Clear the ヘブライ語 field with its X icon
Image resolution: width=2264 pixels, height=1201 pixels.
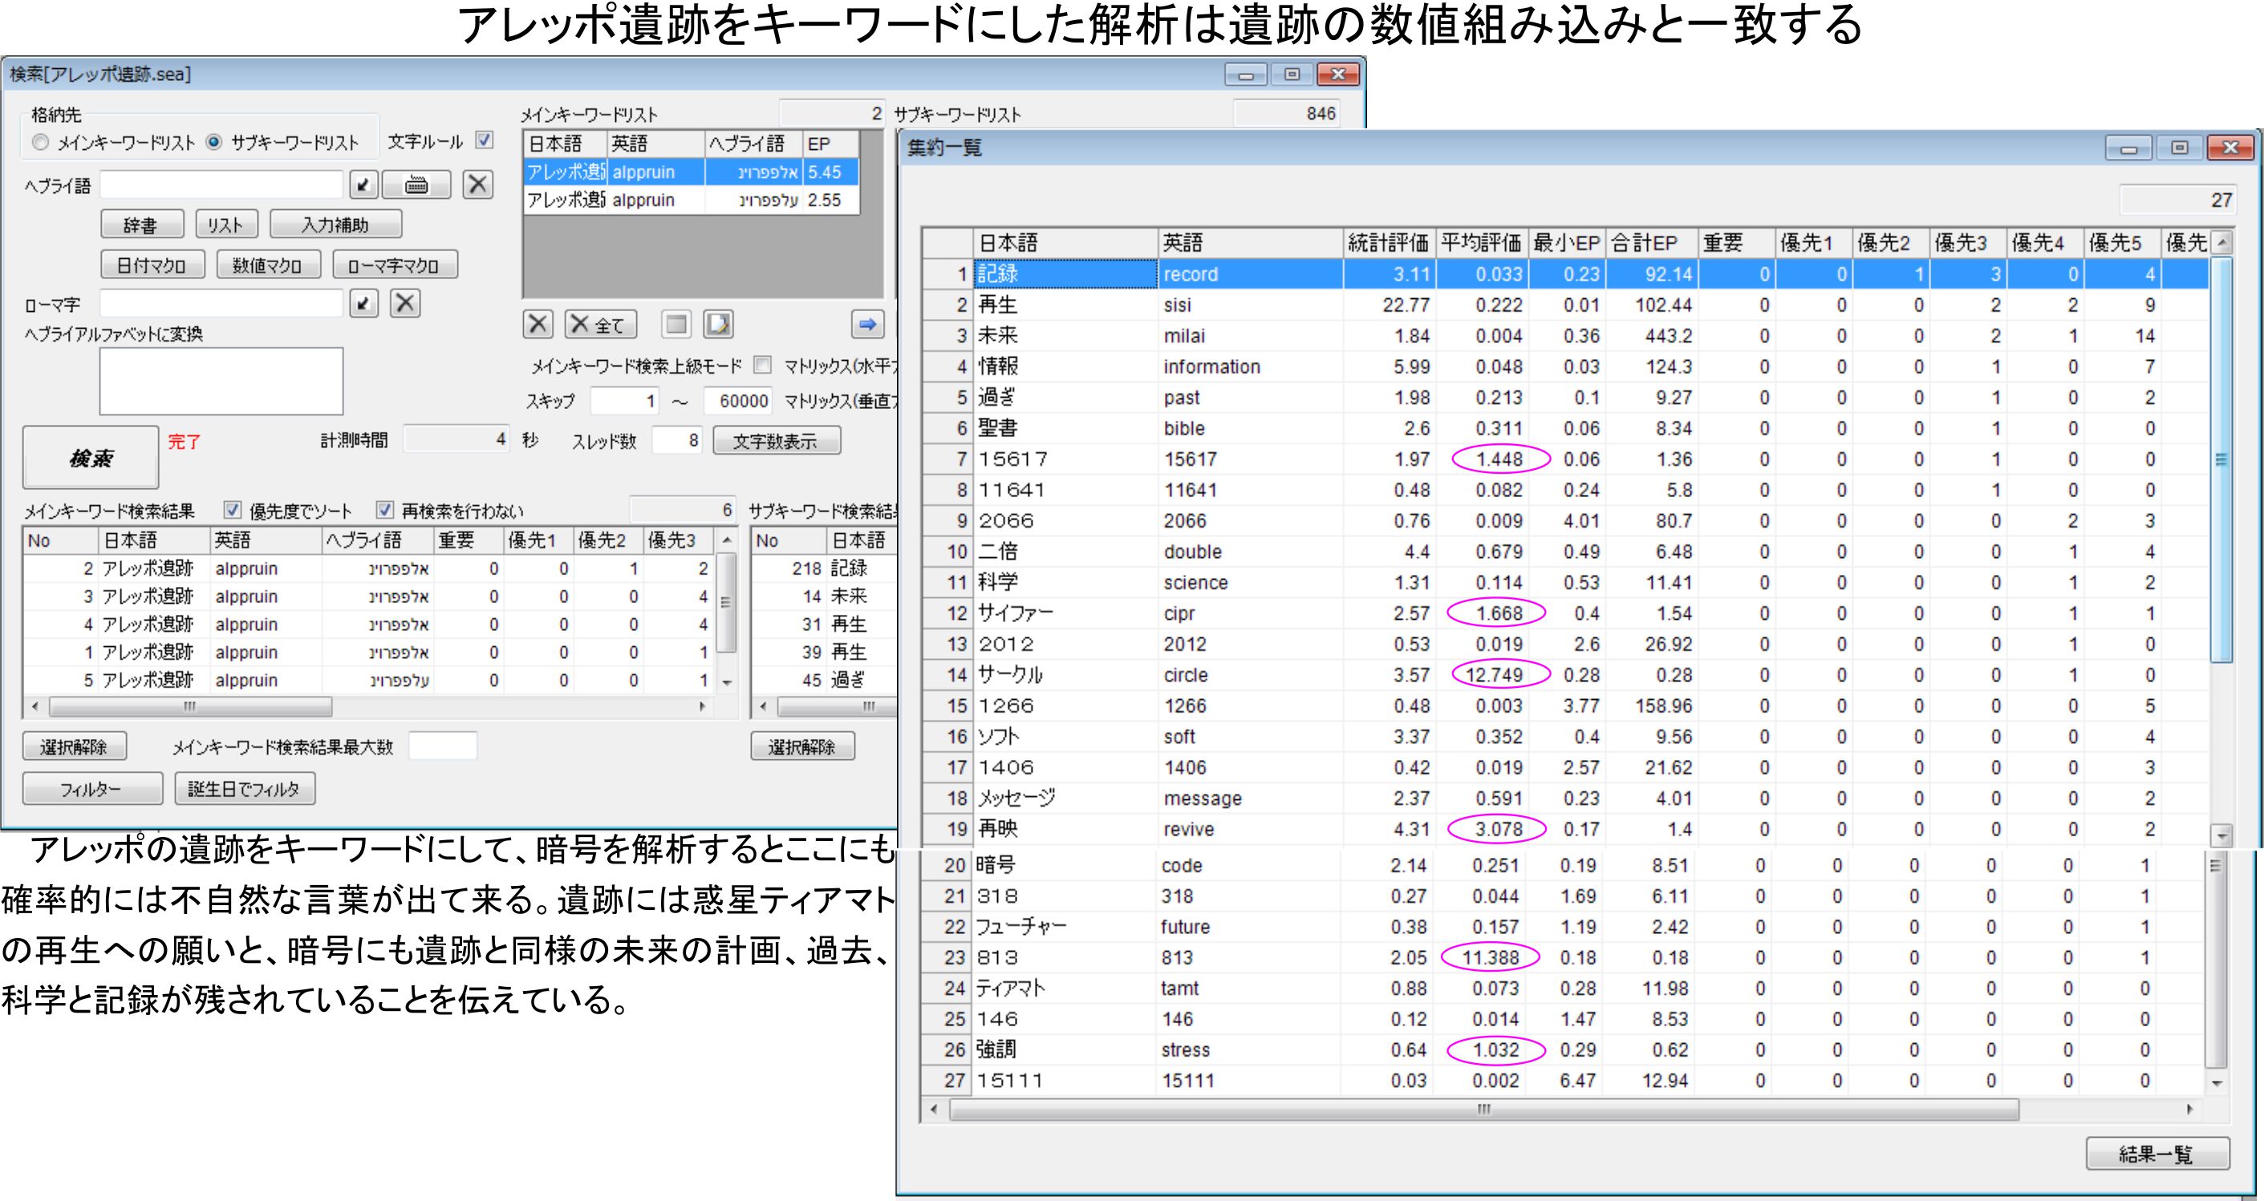(477, 184)
